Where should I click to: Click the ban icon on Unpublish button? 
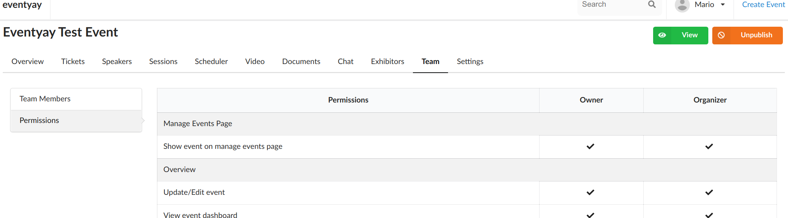(721, 35)
